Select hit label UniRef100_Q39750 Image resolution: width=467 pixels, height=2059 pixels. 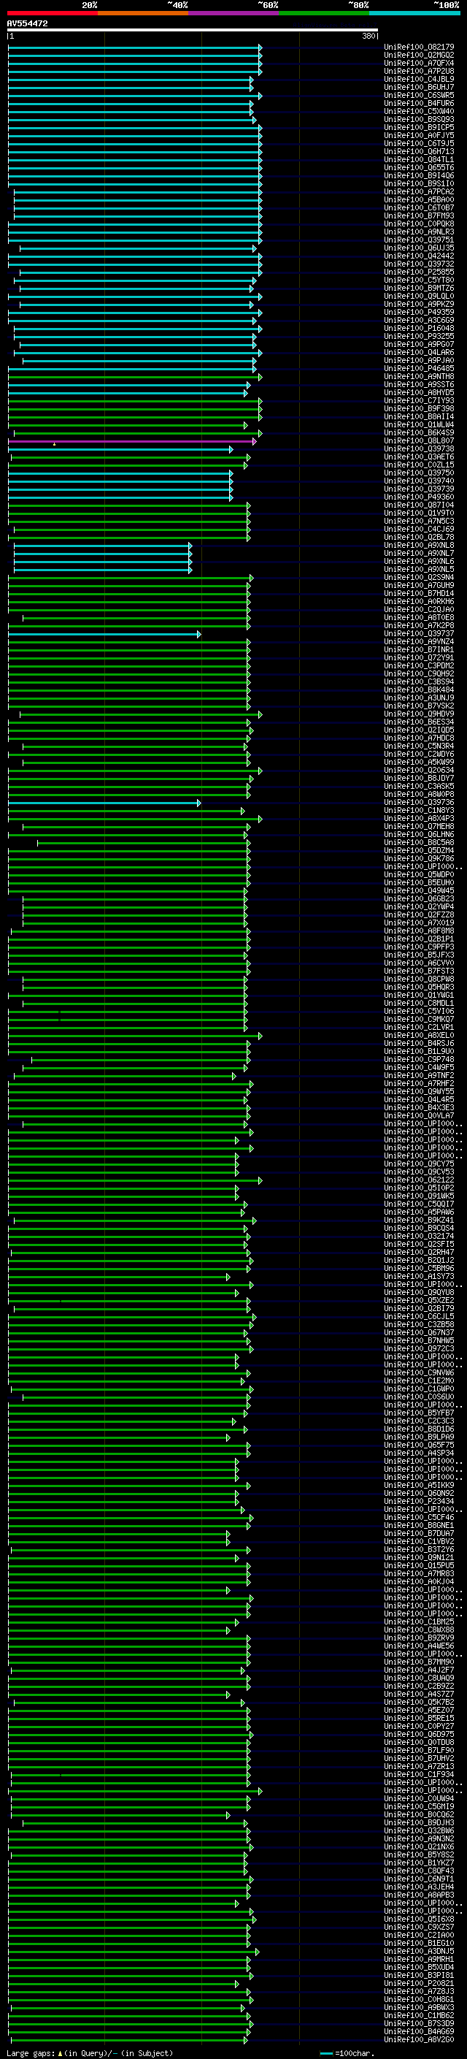tap(419, 473)
